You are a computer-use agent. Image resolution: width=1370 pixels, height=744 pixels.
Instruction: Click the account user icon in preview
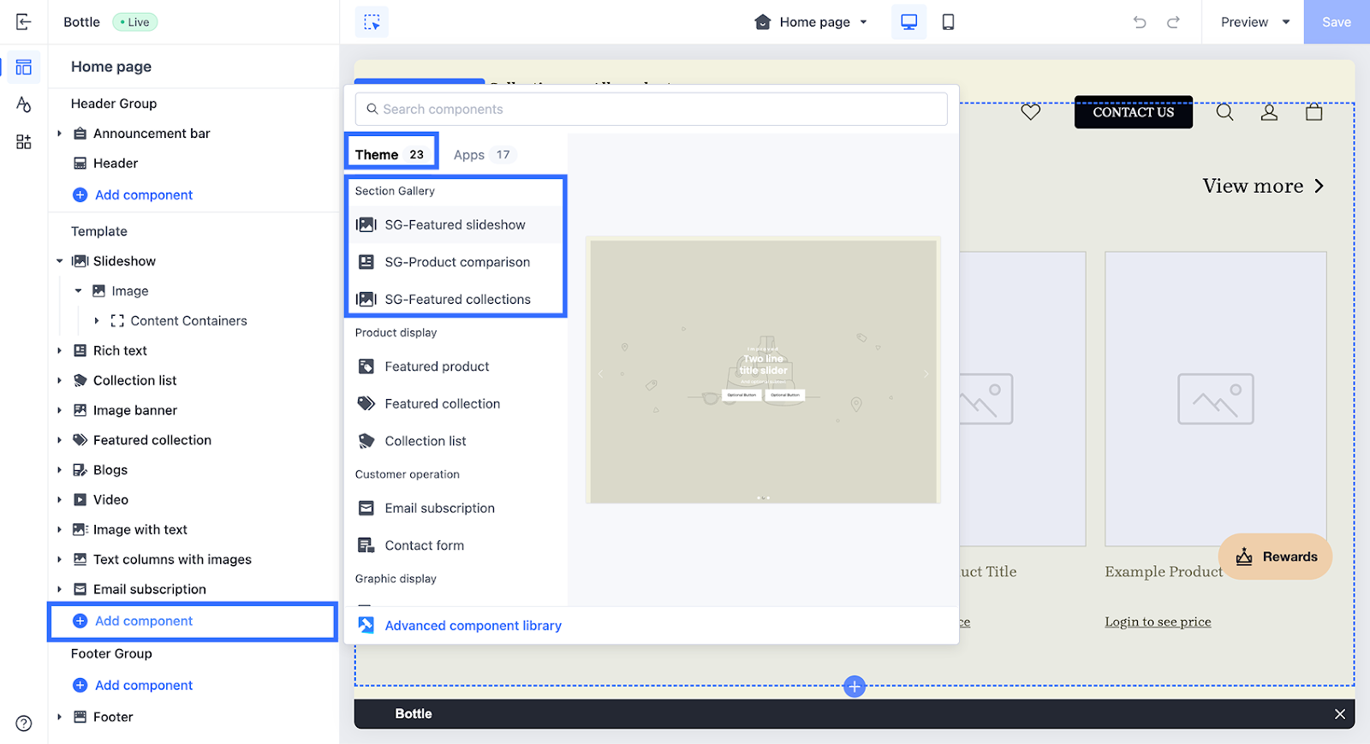point(1269,112)
